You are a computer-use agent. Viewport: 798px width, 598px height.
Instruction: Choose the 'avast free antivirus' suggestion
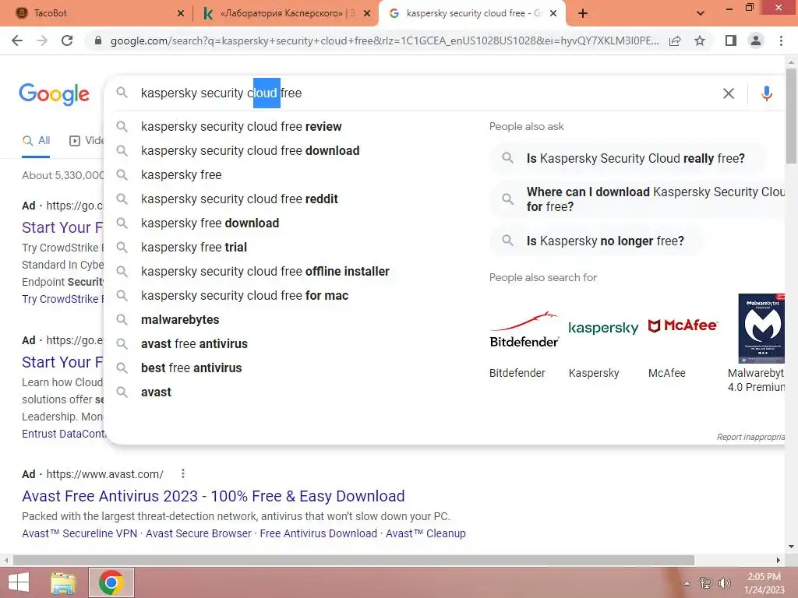pos(194,343)
